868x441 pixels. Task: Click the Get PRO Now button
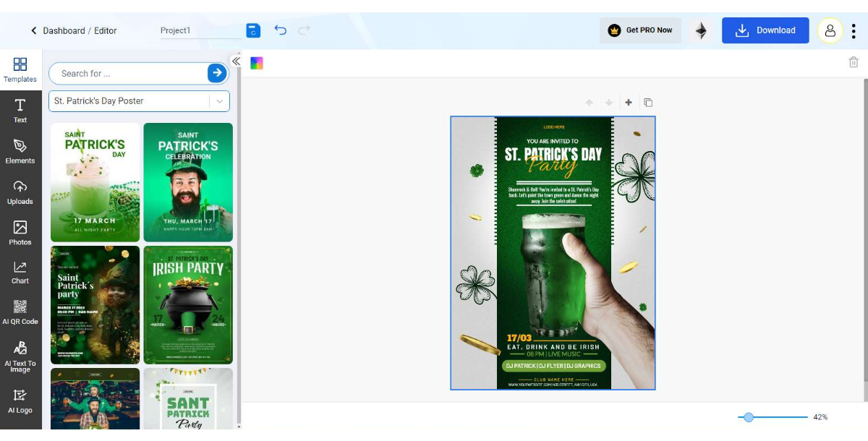pyautogui.click(x=640, y=30)
